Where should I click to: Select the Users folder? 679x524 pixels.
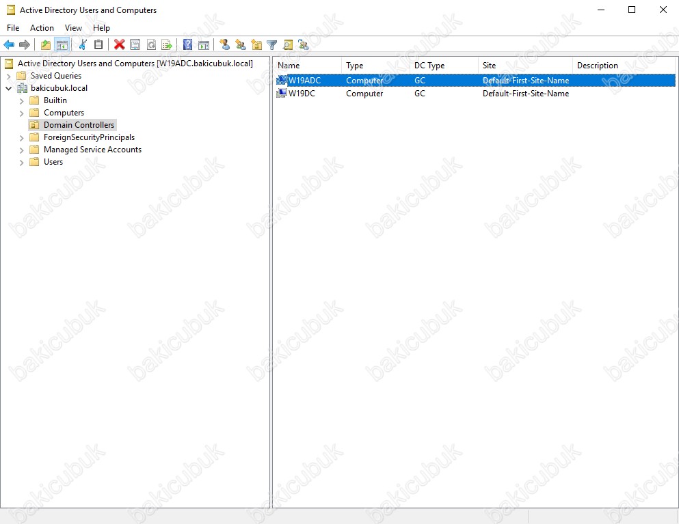coord(53,162)
